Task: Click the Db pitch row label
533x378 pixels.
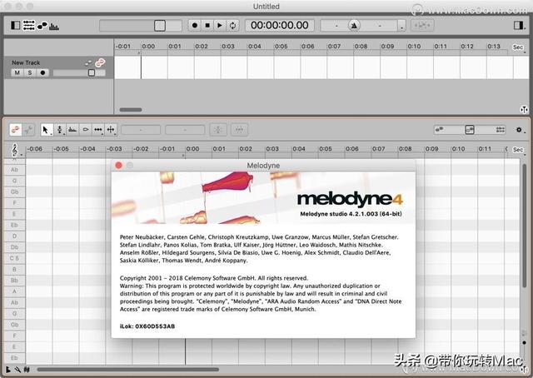Action: [14, 247]
